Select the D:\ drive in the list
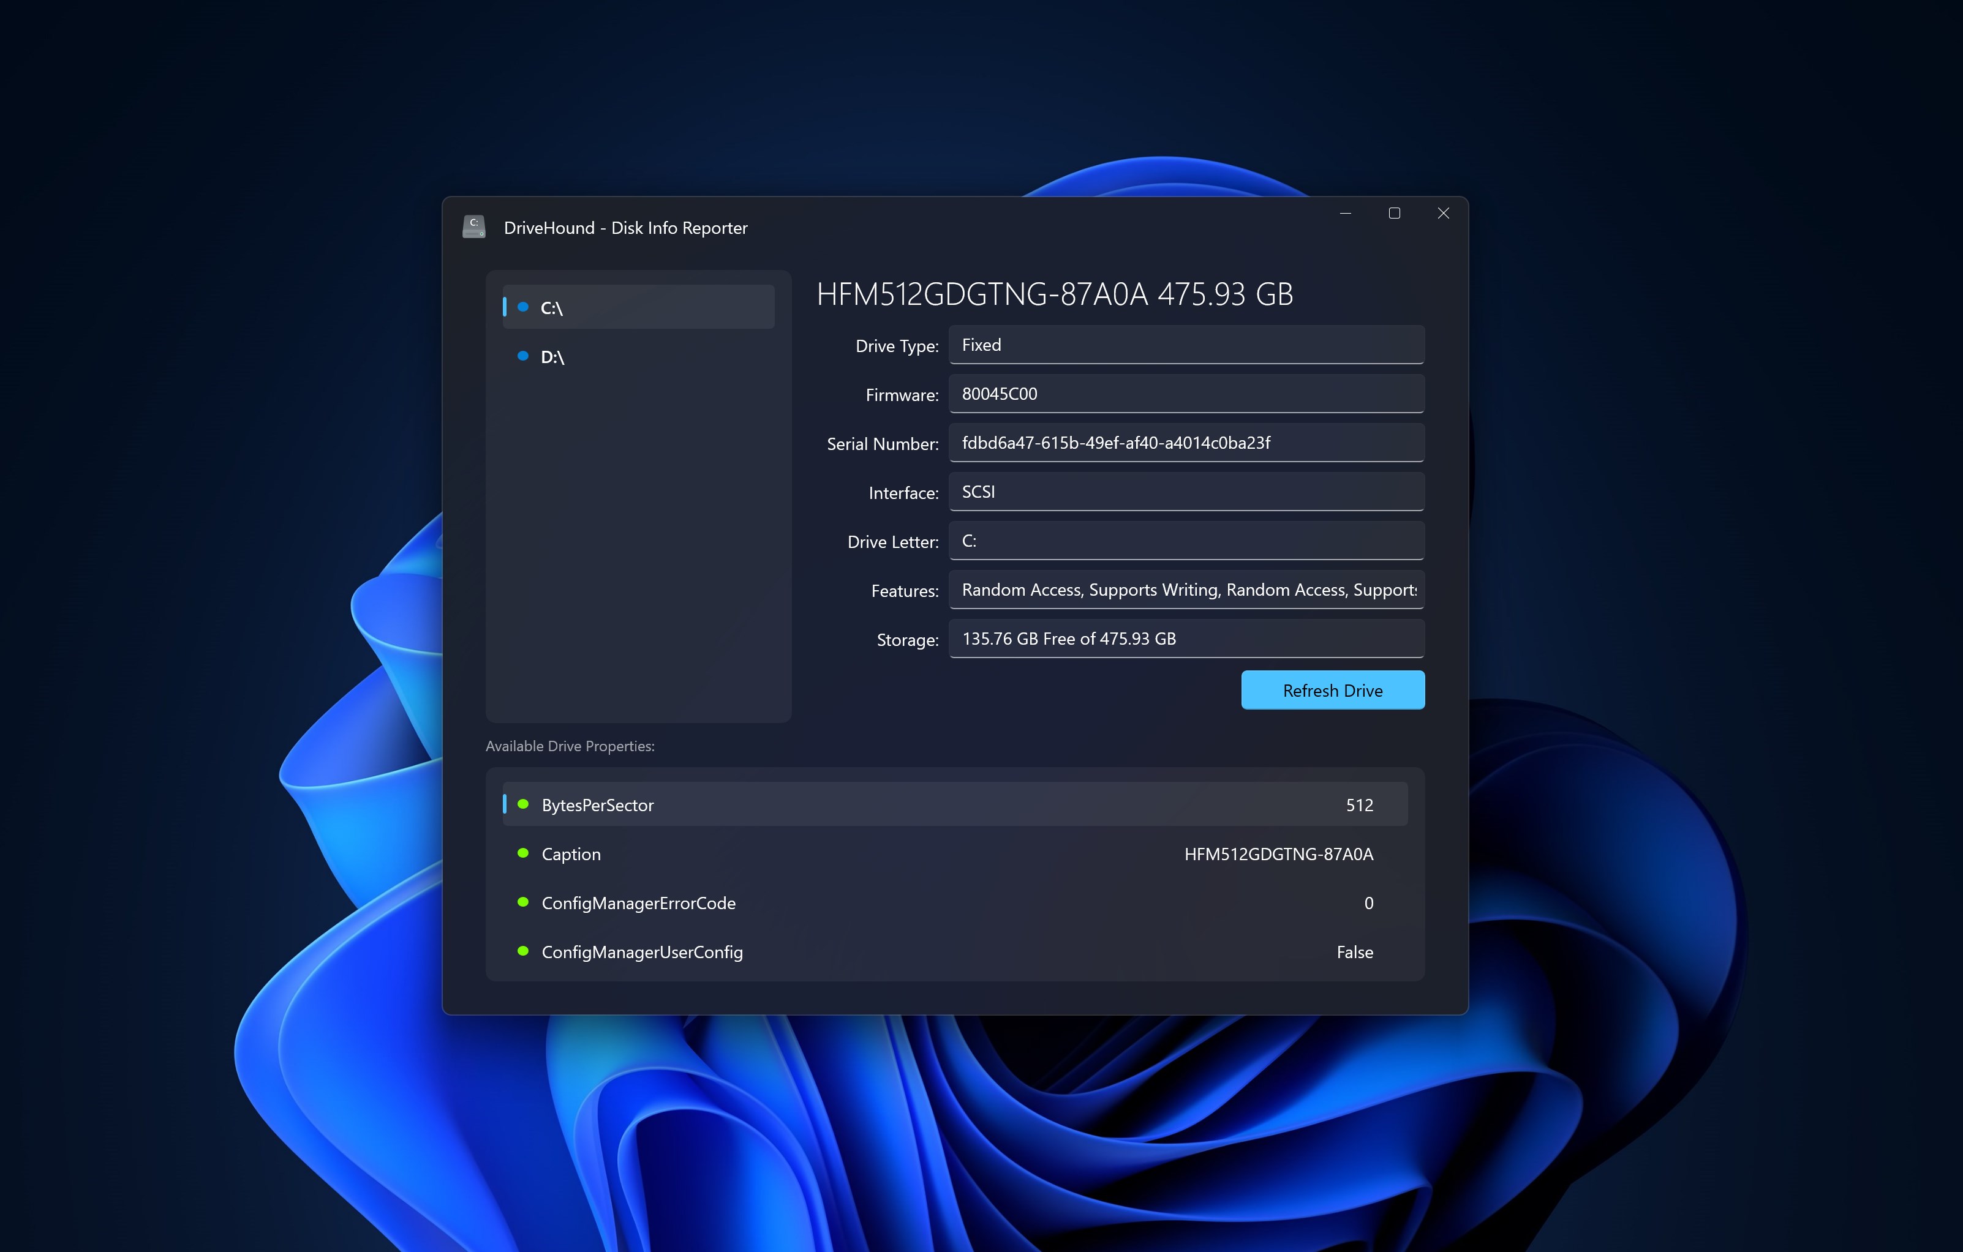This screenshot has height=1252, width=1963. click(x=638, y=356)
